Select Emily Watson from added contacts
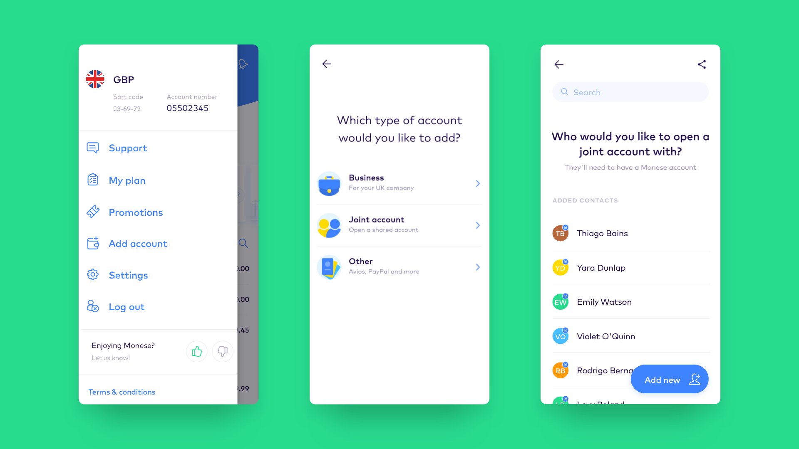Viewport: 799px width, 449px height. (x=630, y=301)
